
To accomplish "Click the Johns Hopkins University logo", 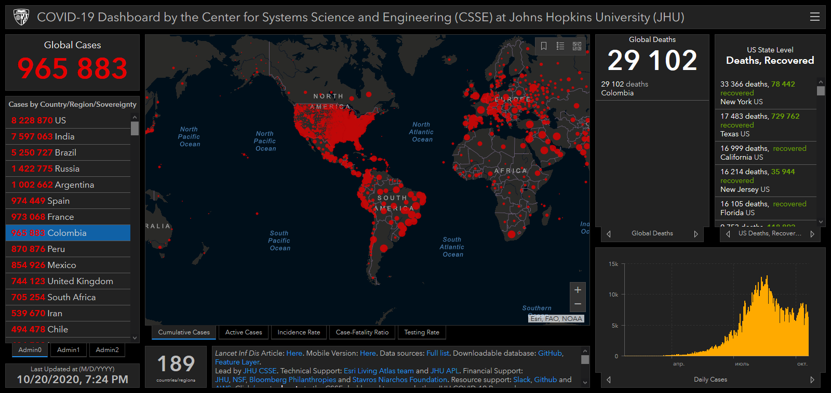I will 21,17.
